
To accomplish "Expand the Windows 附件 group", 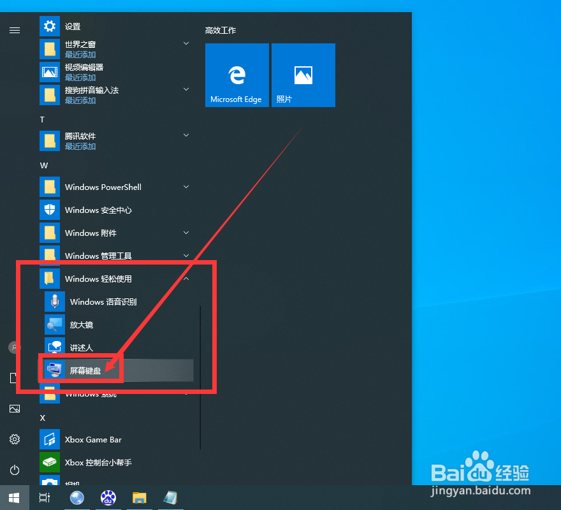I will 186,233.
